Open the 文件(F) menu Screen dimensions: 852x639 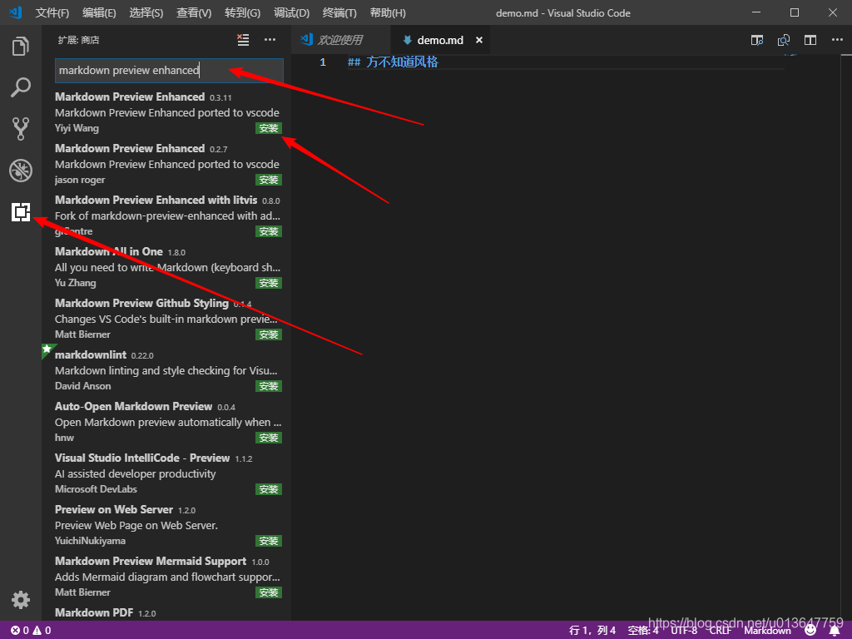(x=52, y=13)
